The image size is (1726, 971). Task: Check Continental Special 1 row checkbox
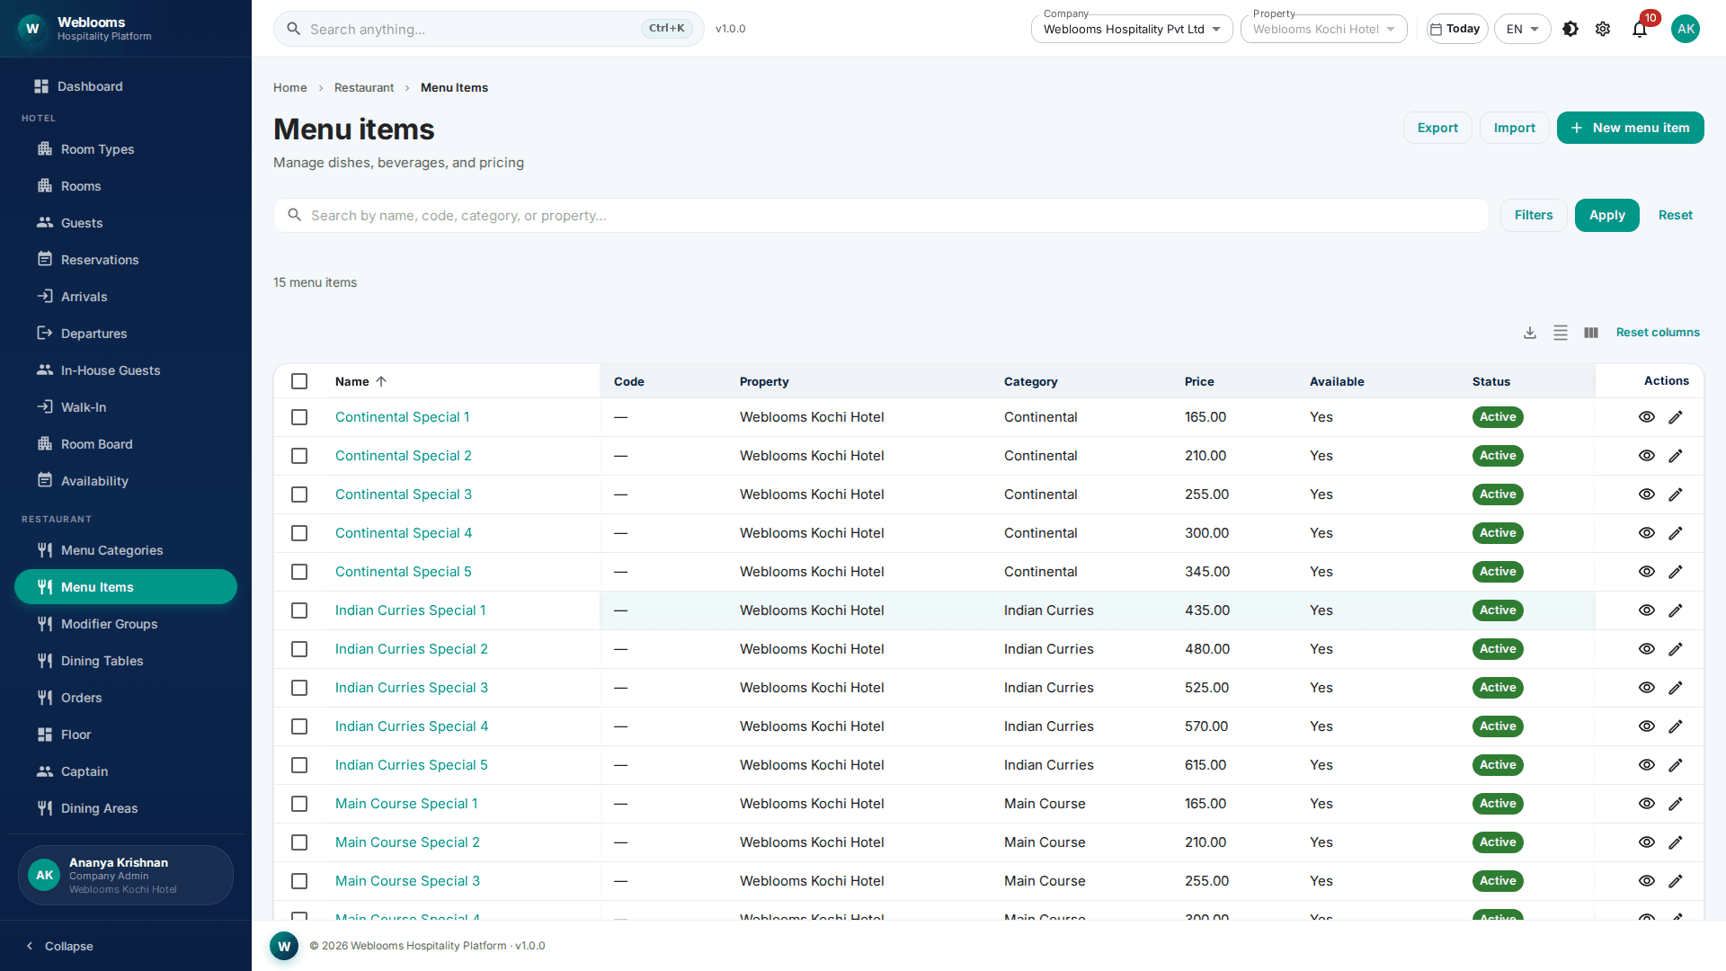[x=299, y=417]
